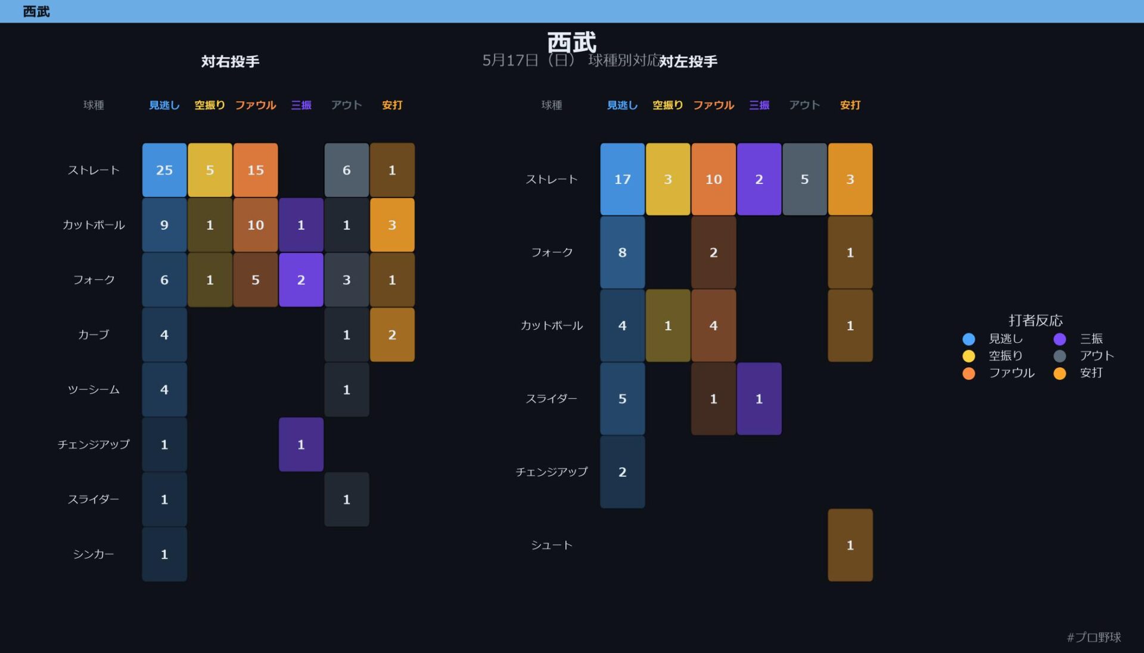Click 対左投手 シュート 安打 cell showing 1
The width and height of the screenshot is (1144, 653).
click(x=850, y=545)
